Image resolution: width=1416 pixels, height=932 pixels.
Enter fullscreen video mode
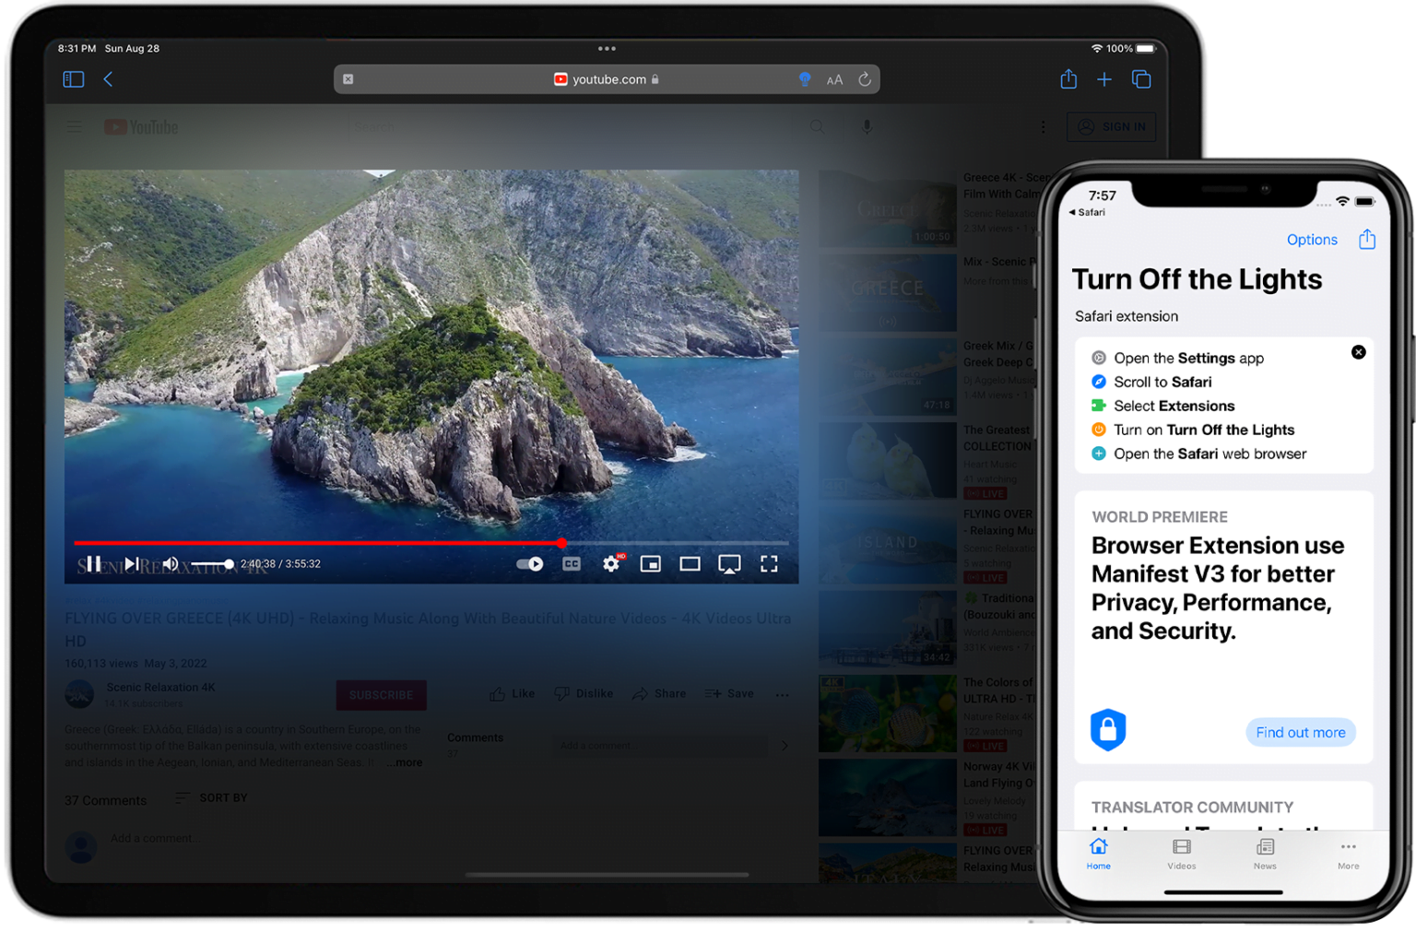(x=769, y=563)
